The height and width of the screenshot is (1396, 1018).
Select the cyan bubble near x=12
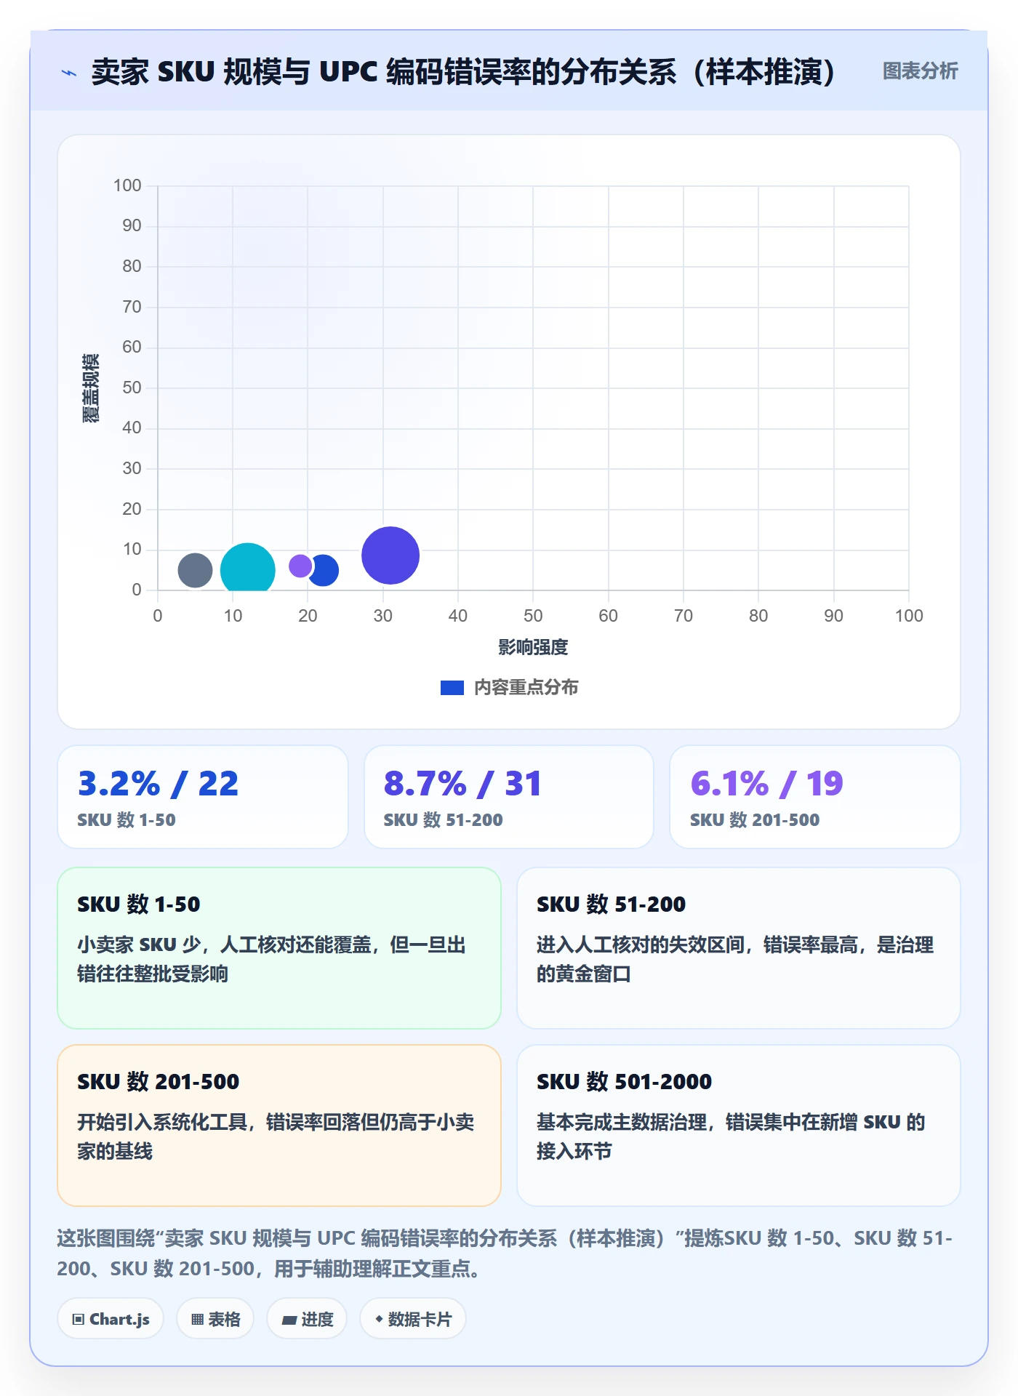pyautogui.click(x=248, y=569)
